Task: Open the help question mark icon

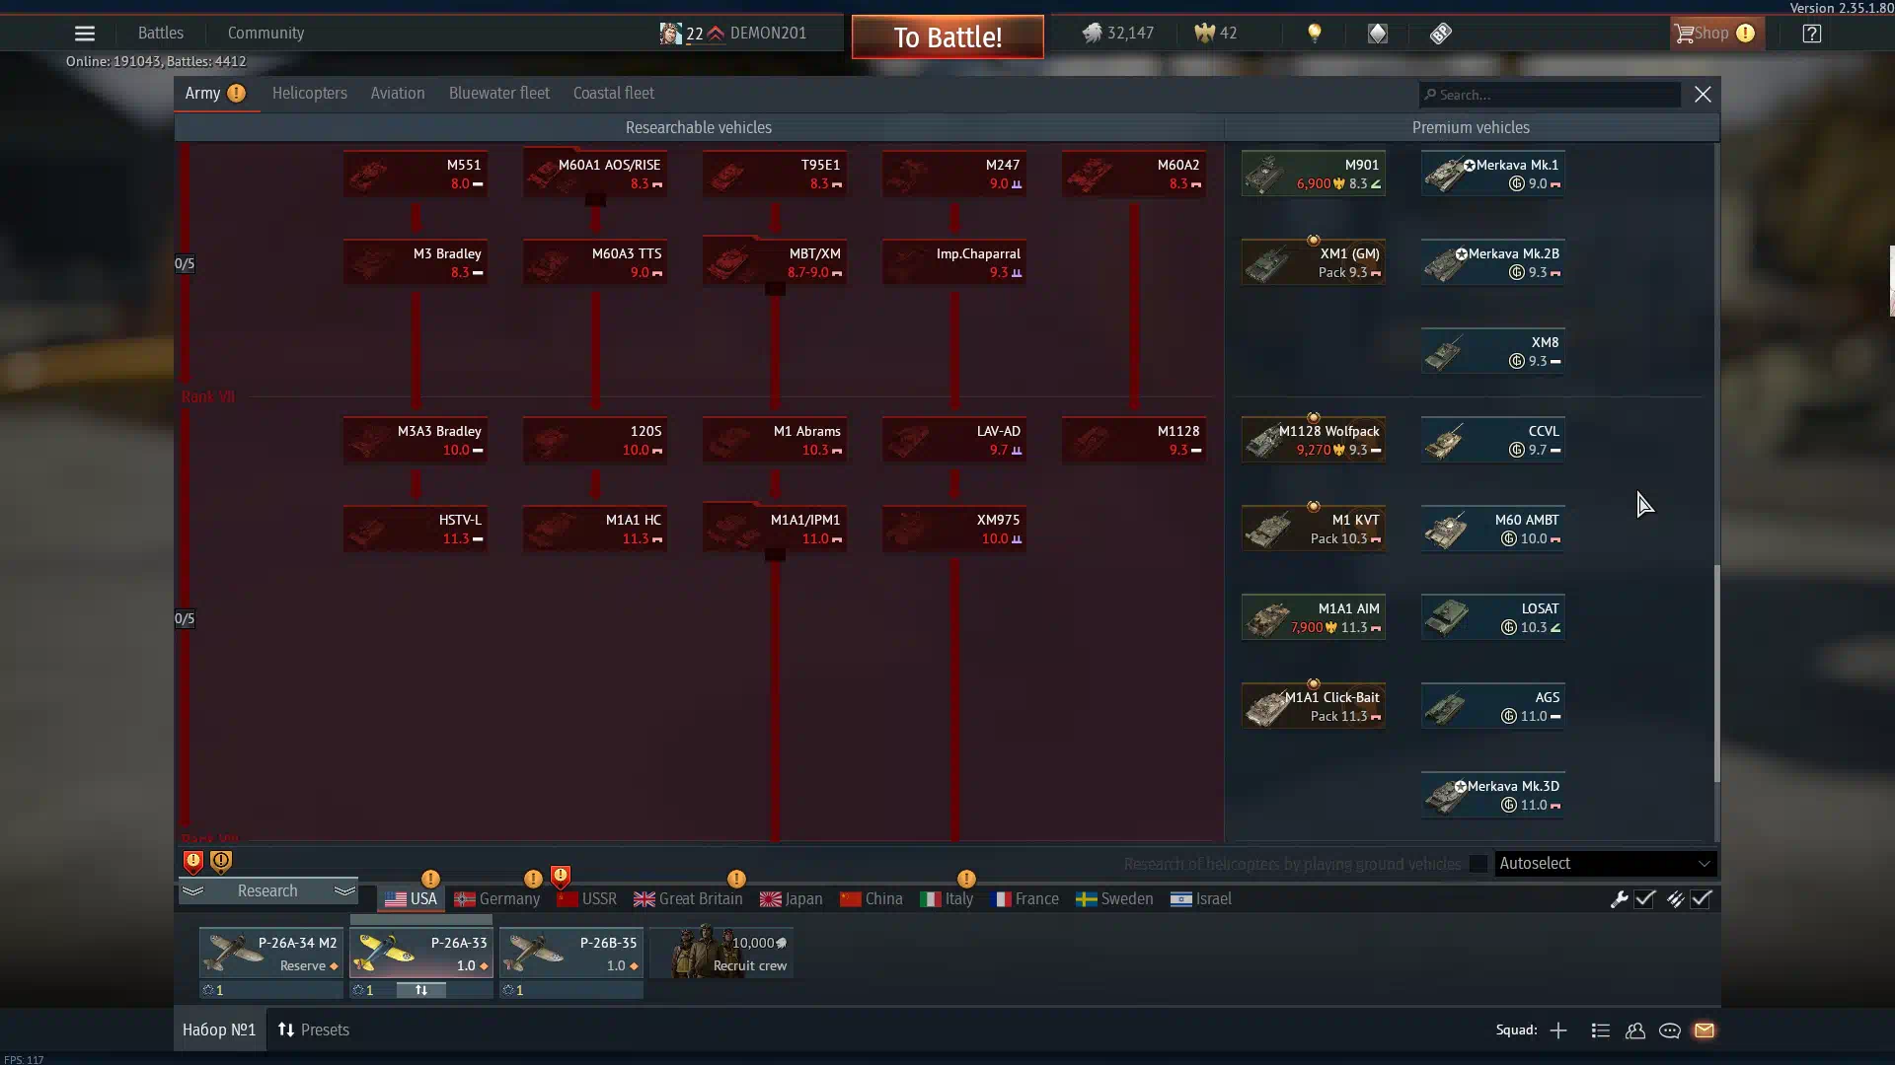Action: click(x=1812, y=34)
